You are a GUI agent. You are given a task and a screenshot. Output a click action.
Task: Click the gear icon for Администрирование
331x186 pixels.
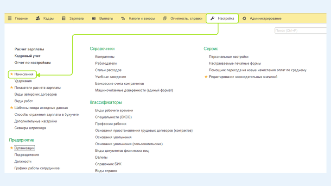(244, 19)
